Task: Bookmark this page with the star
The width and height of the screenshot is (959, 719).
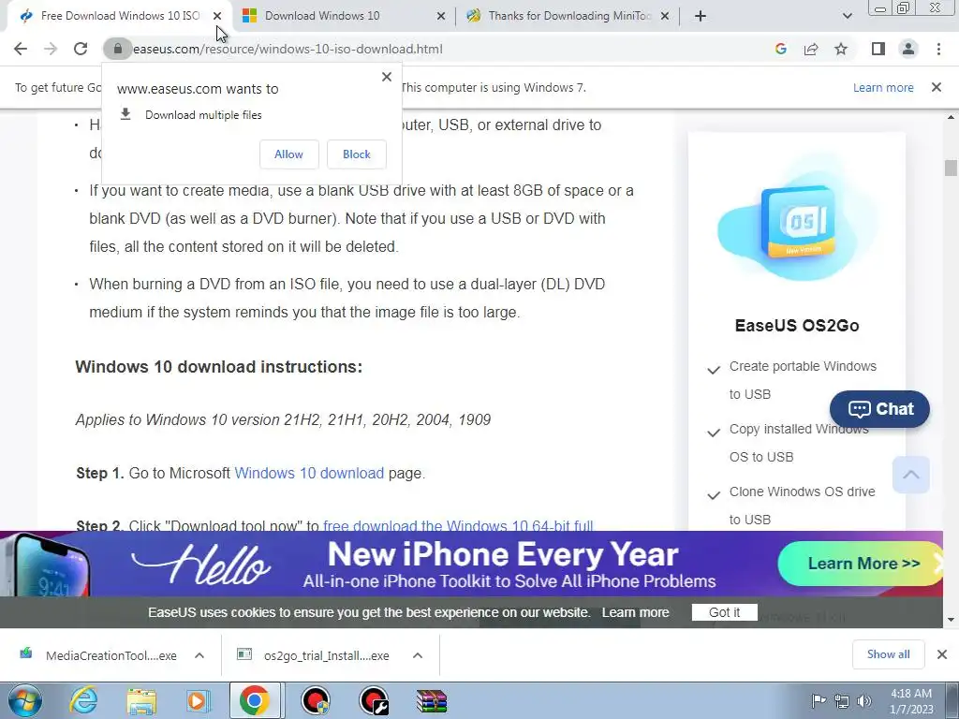Action: coord(841,49)
